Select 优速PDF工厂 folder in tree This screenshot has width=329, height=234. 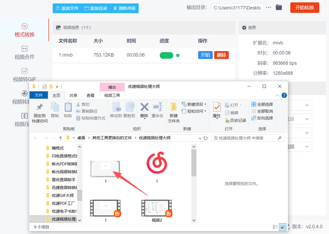tap(63, 203)
